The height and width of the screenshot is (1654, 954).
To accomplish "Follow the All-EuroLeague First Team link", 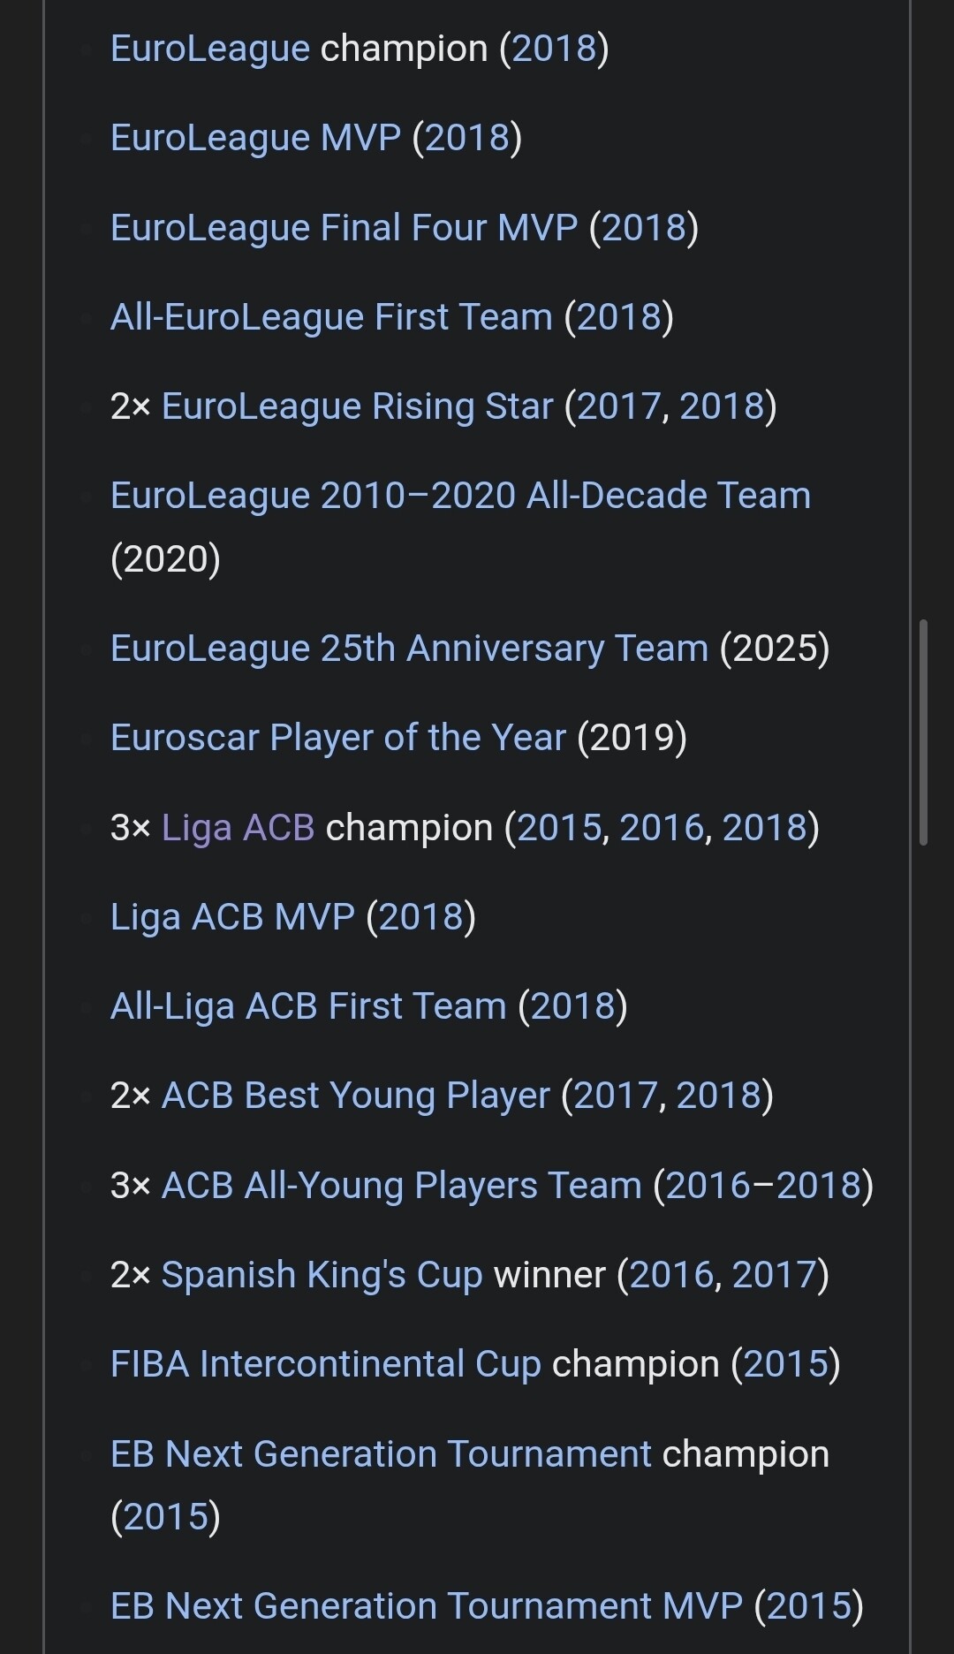I will tap(331, 316).
